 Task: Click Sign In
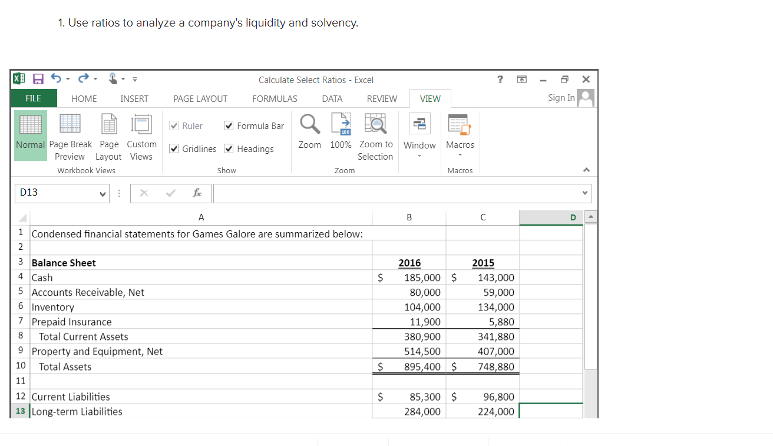coord(561,98)
